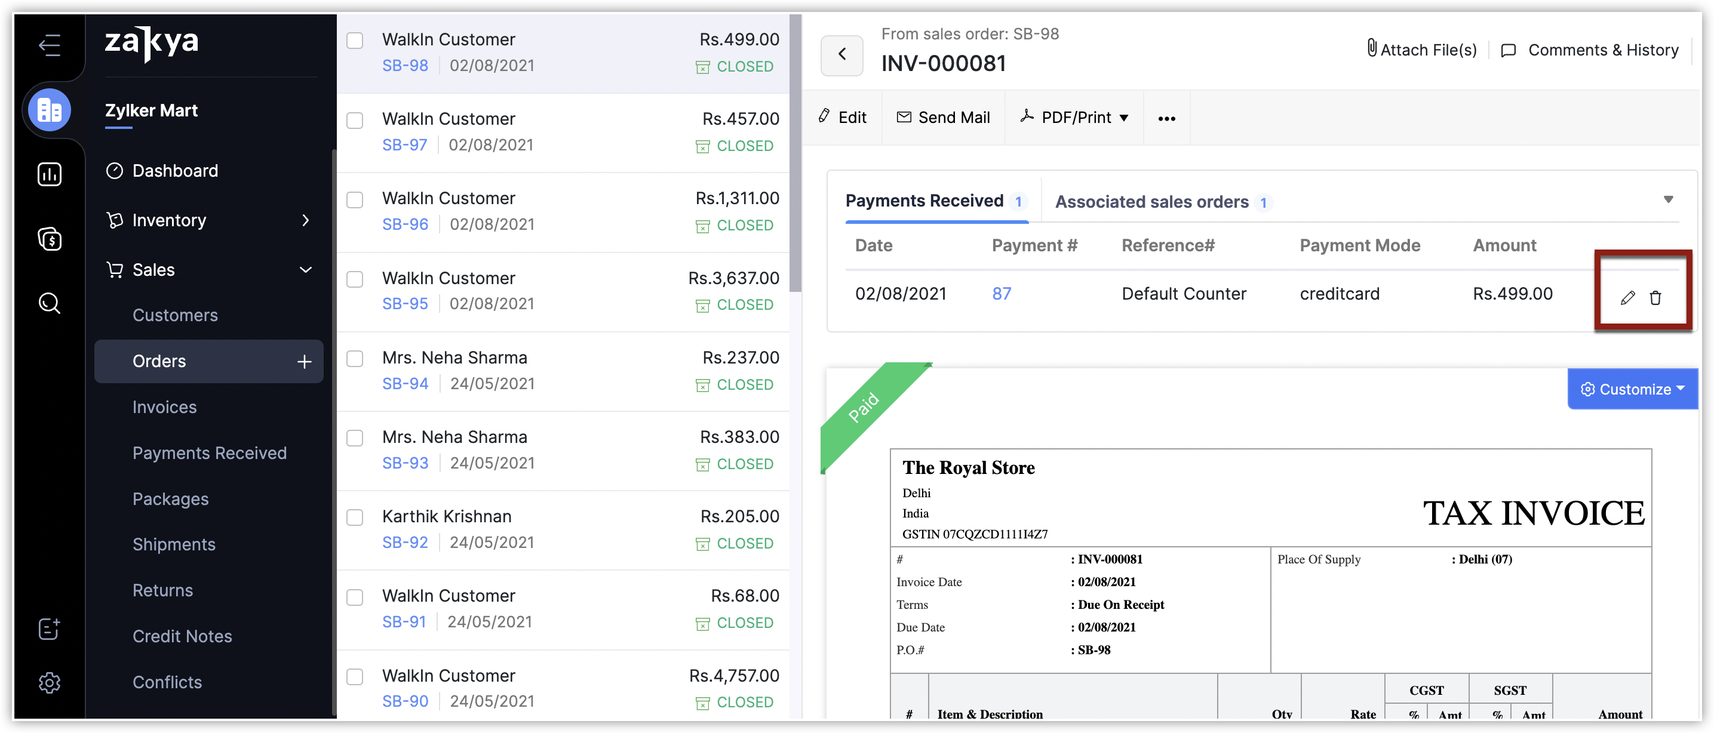Click the Rs.3,637.00 amount for SB-95
1714x733 pixels.
733,278
